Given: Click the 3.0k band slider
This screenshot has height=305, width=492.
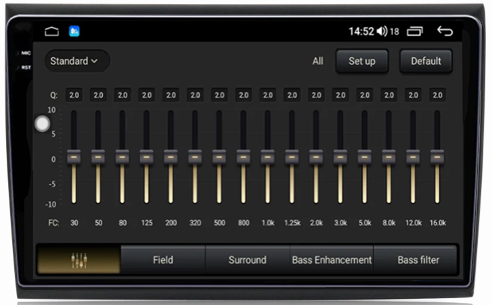Looking at the screenshot, I should pyautogui.click(x=340, y=157).
